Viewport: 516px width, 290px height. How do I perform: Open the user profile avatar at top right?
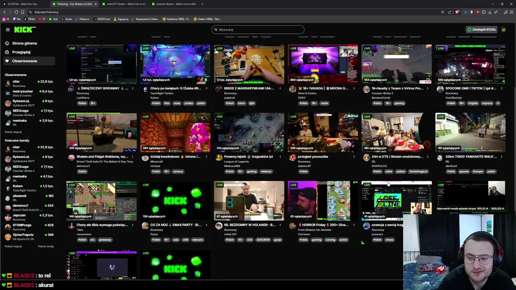coord(504,29)
